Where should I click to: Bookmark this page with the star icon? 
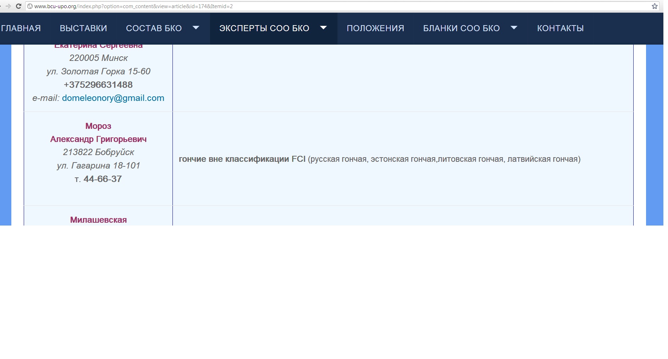pyautogui.click(x=655, y=6)
